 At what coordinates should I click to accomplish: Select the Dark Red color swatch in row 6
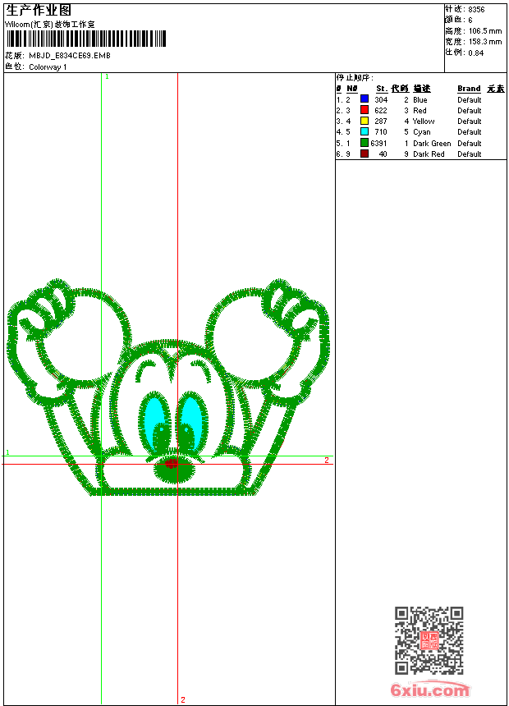tap(365, 154)
